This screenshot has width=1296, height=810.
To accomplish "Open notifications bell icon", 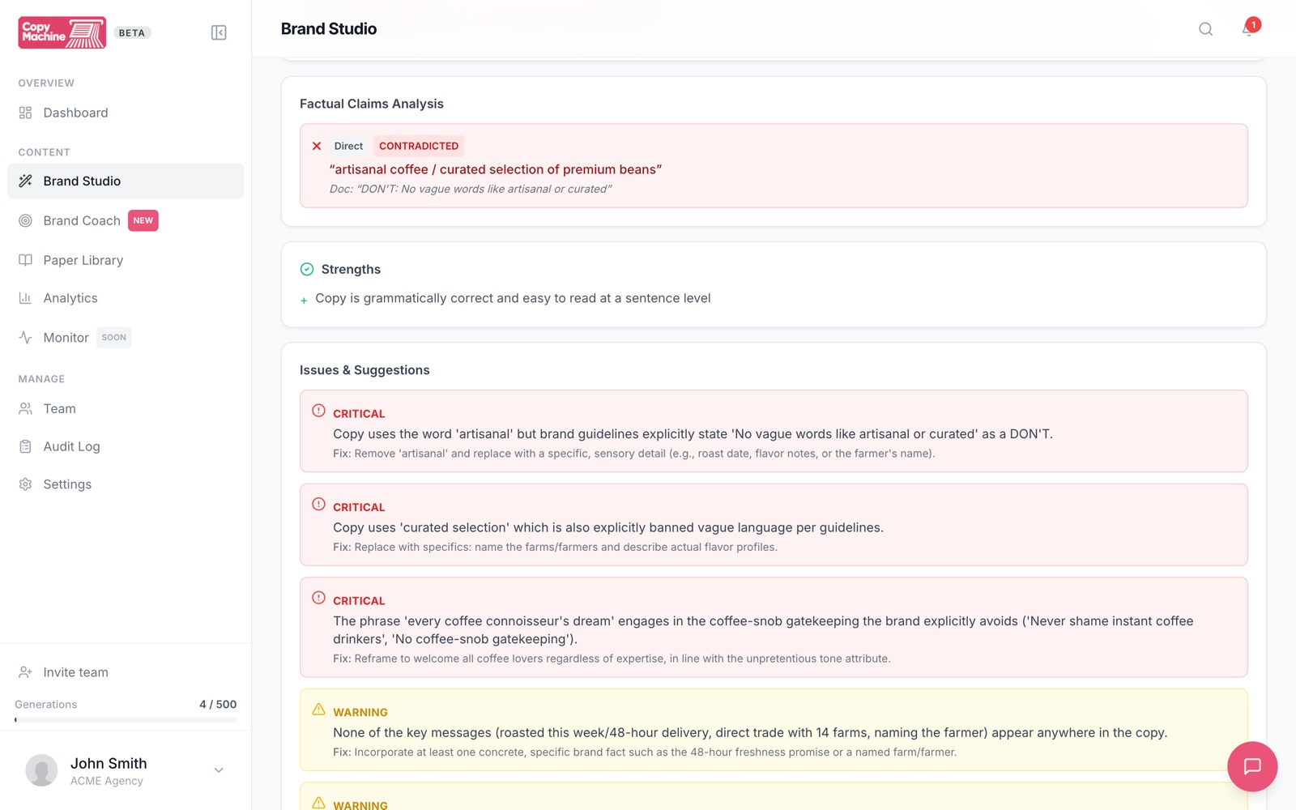I will coord(1247,29).
